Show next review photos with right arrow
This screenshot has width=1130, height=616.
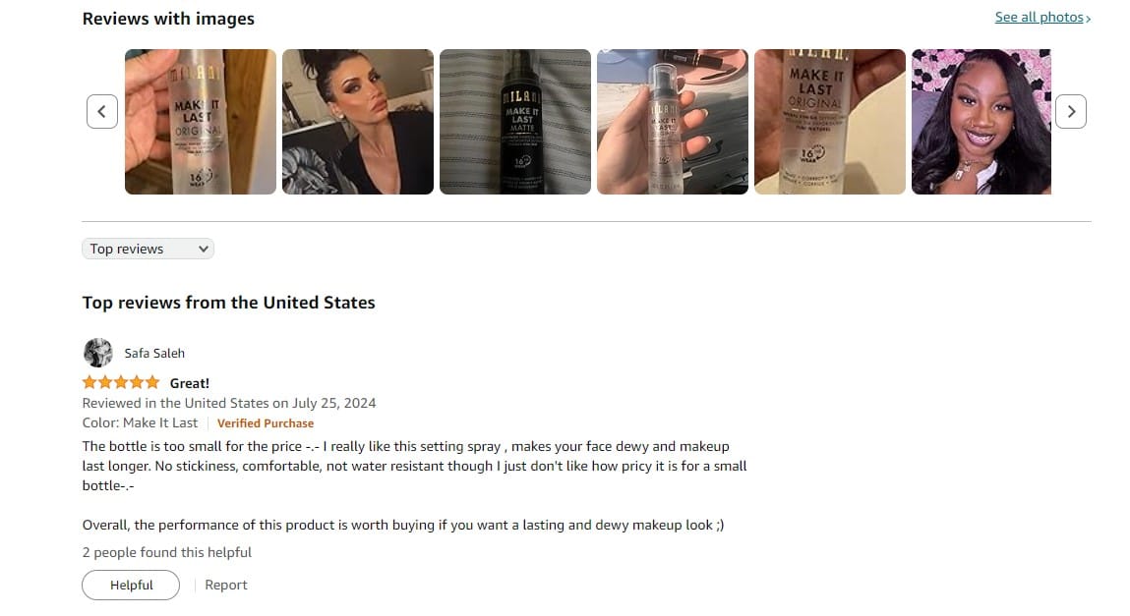click(1071, 112)
